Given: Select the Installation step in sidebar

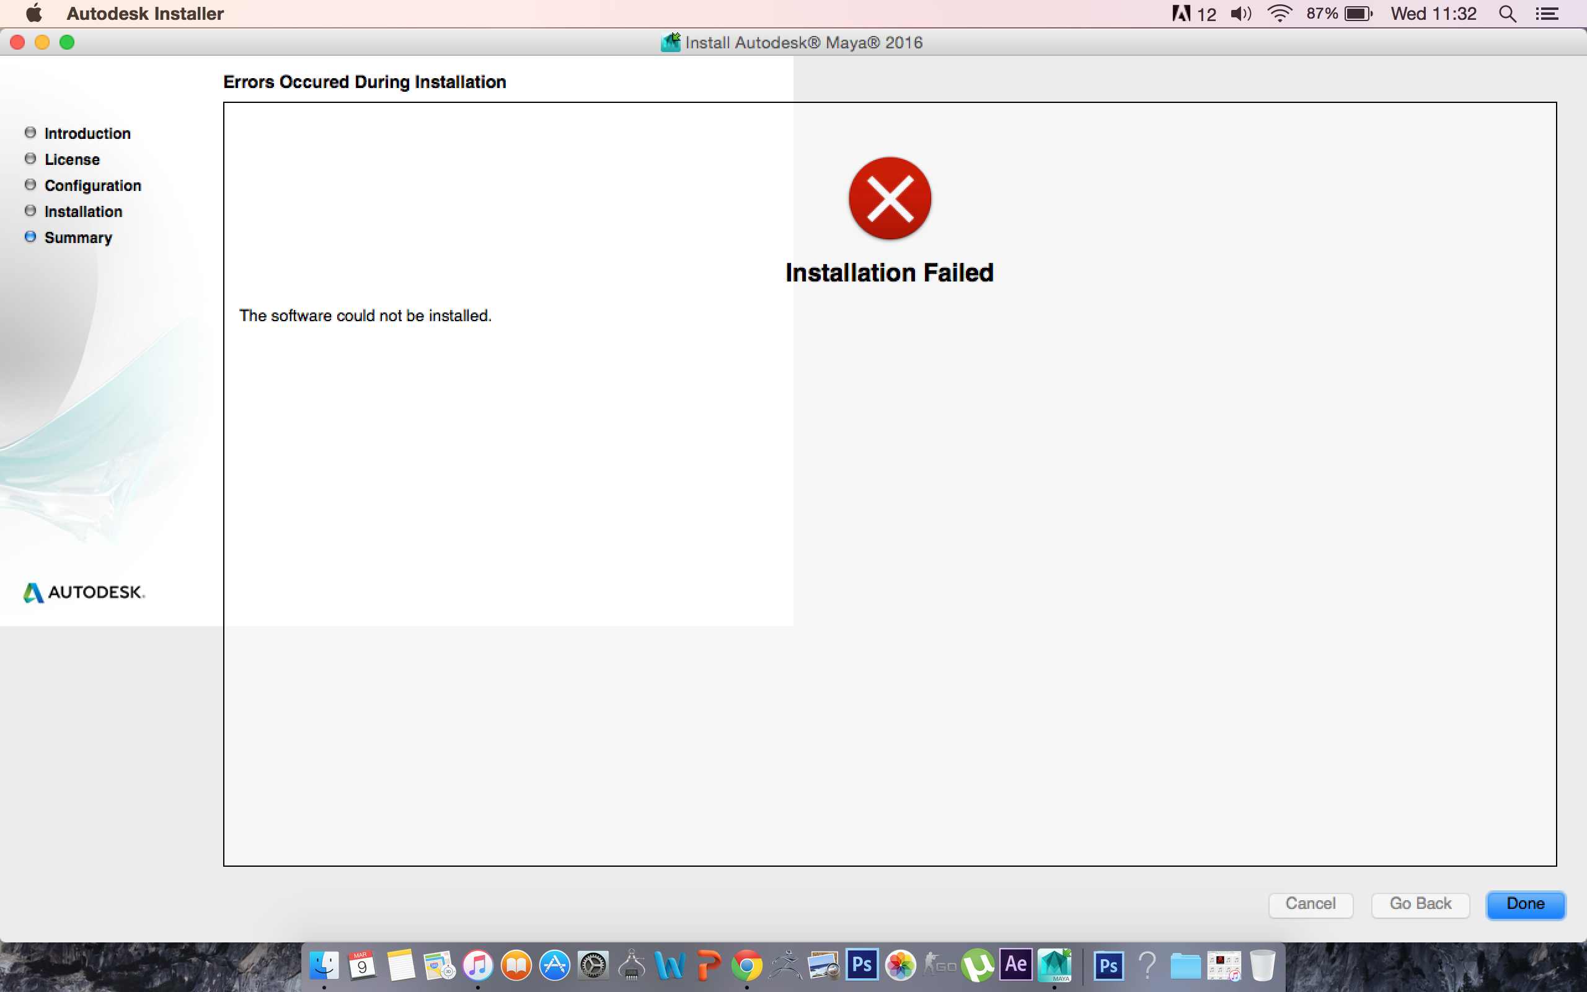Looking at the screenshot, I should pyautogui.click(x=82, y=211).
